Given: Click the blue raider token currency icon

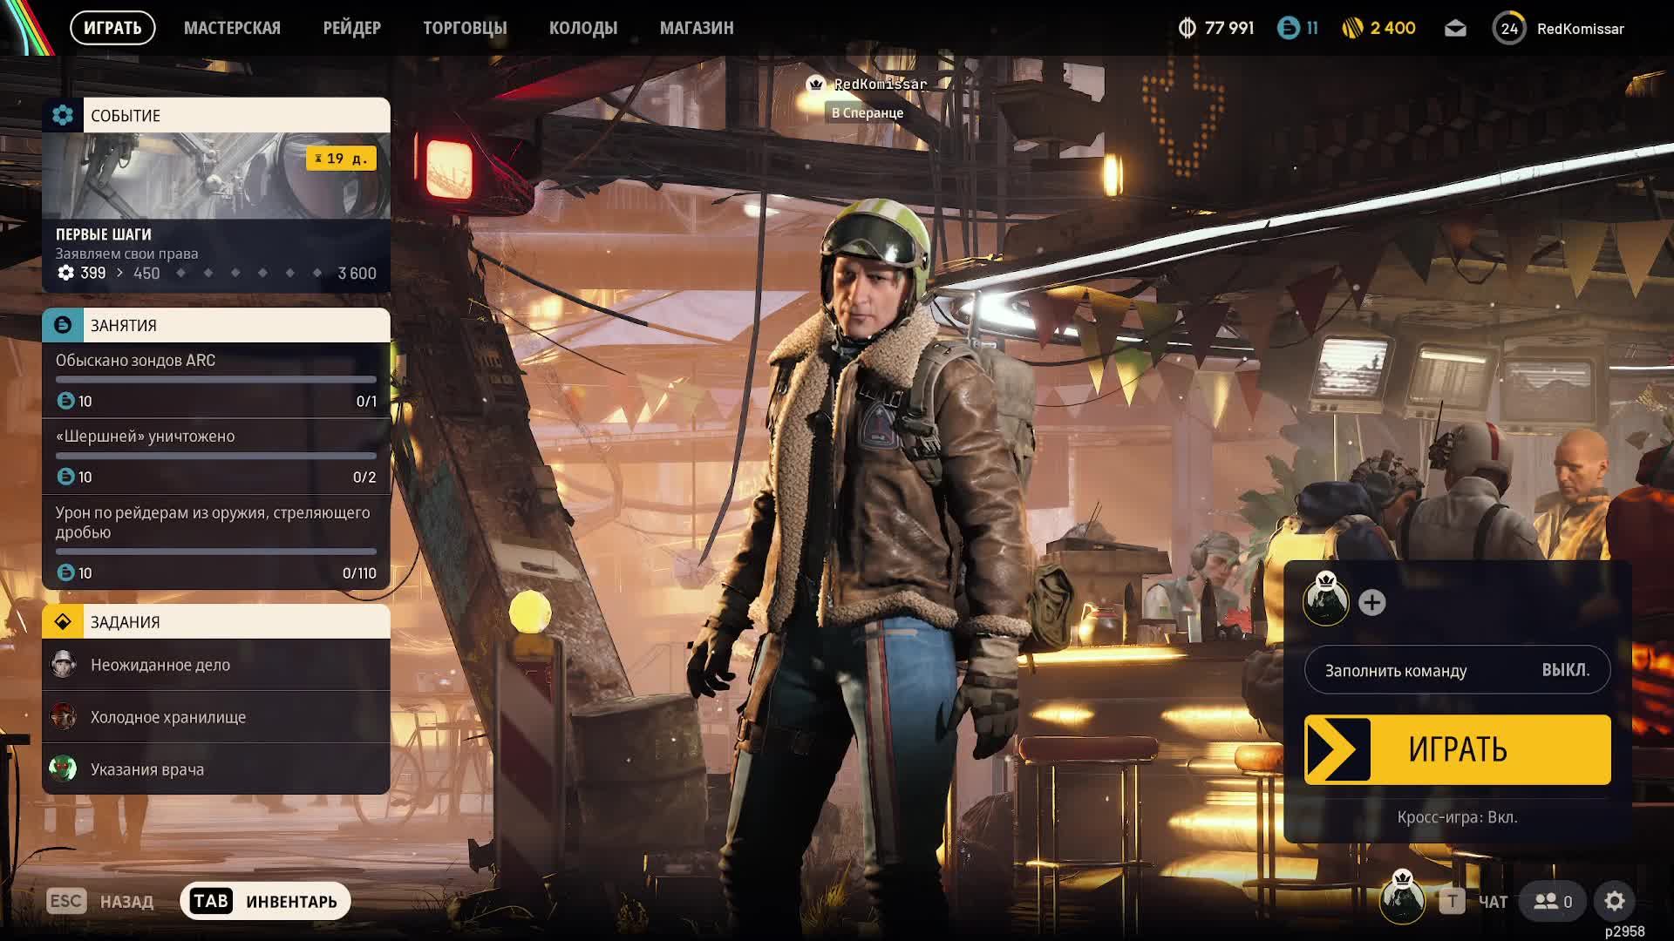Looking at the screenshot, I should pos(1288,29).
